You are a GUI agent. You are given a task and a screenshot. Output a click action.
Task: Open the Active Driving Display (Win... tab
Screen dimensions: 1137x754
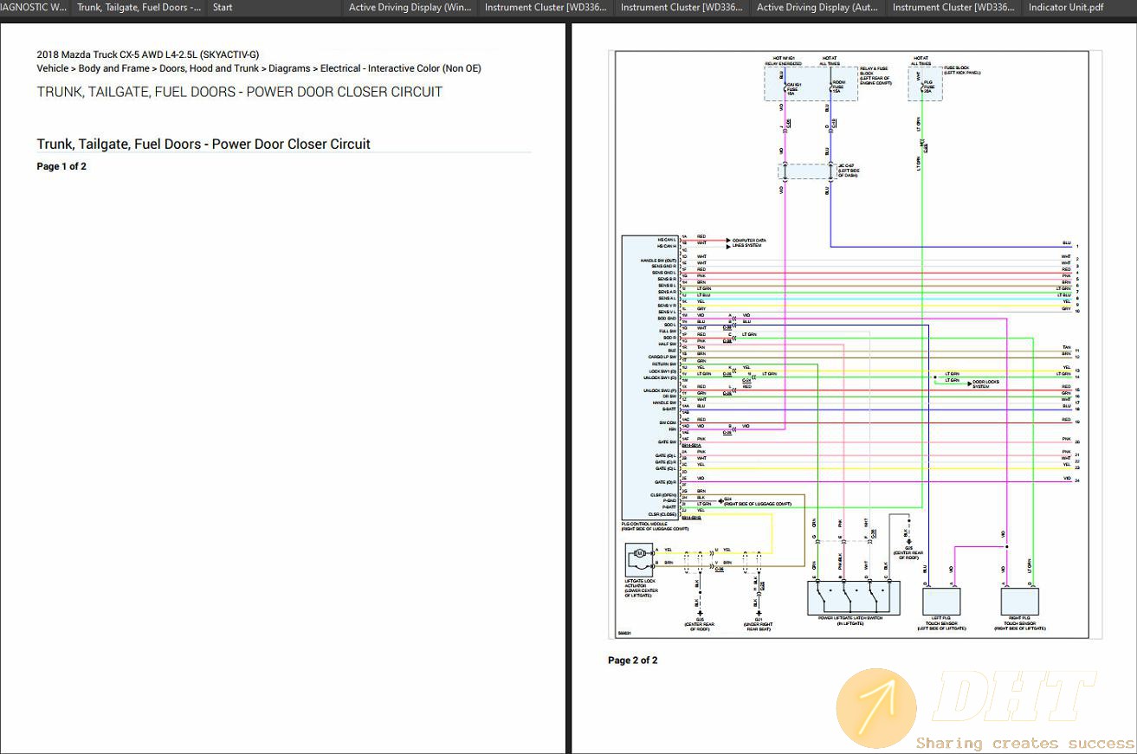[x=410, y=7]
